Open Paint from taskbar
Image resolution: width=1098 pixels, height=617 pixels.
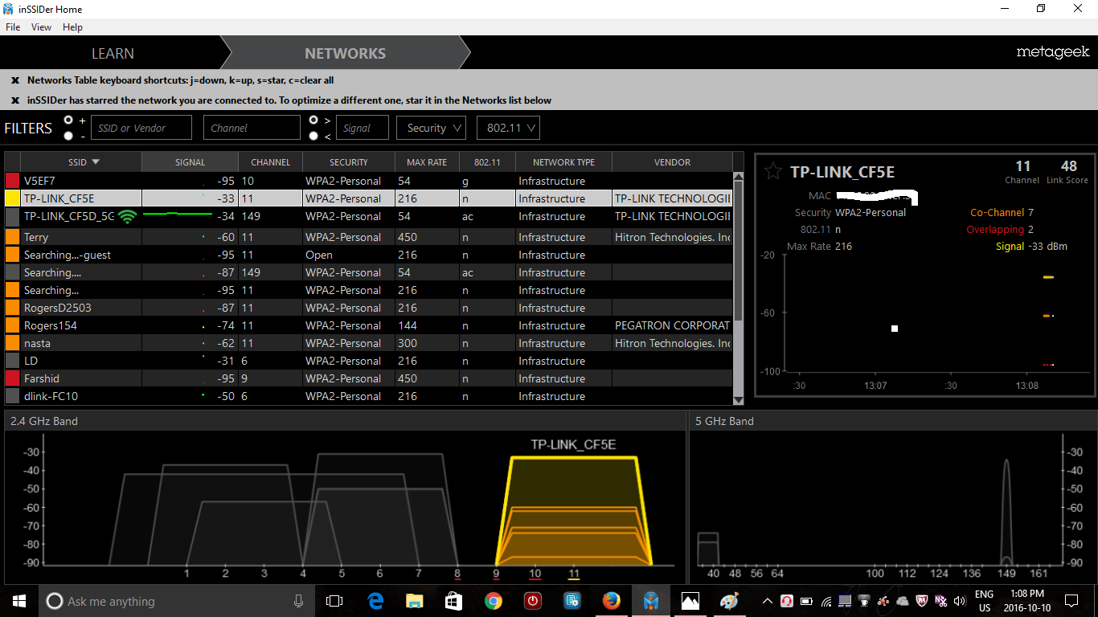click(x=729, y=601)
